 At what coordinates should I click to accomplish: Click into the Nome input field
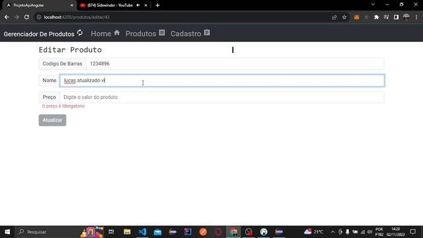coord(222,81)
